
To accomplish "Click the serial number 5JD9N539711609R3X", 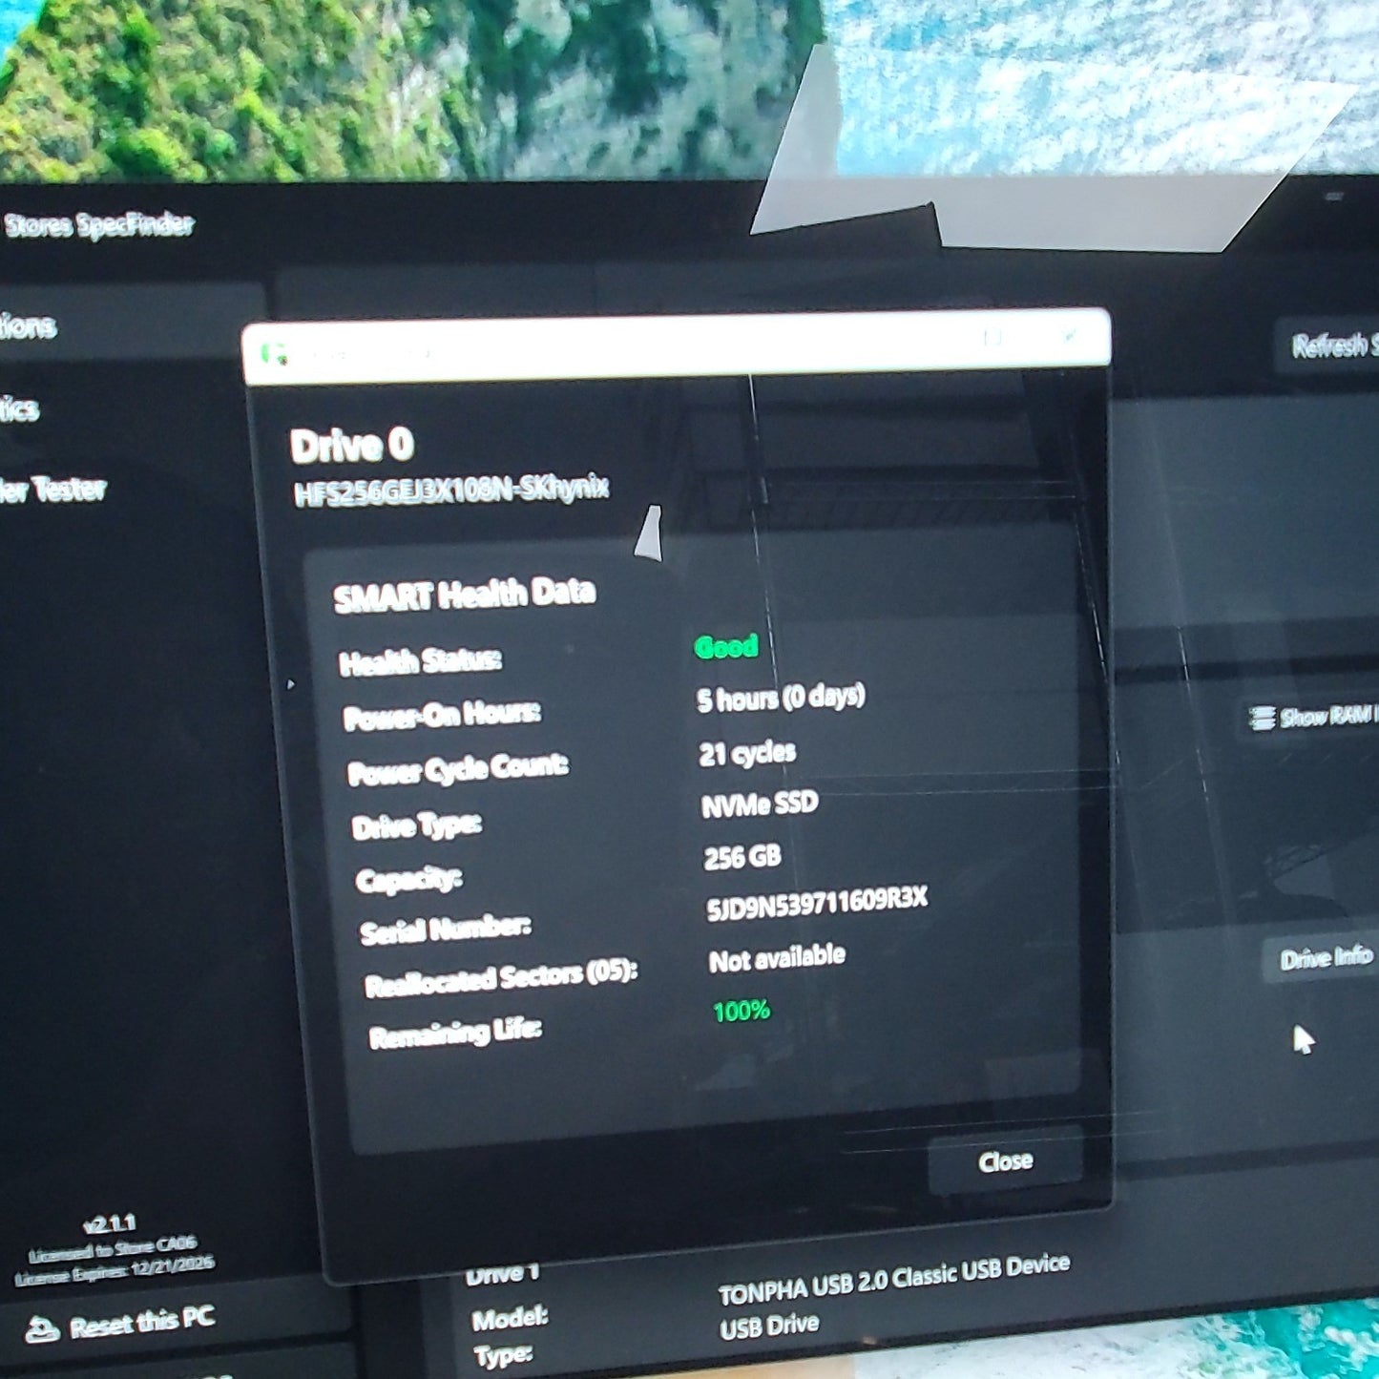I will 817,903.
